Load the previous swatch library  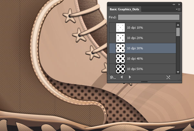(x=122, y=77)
